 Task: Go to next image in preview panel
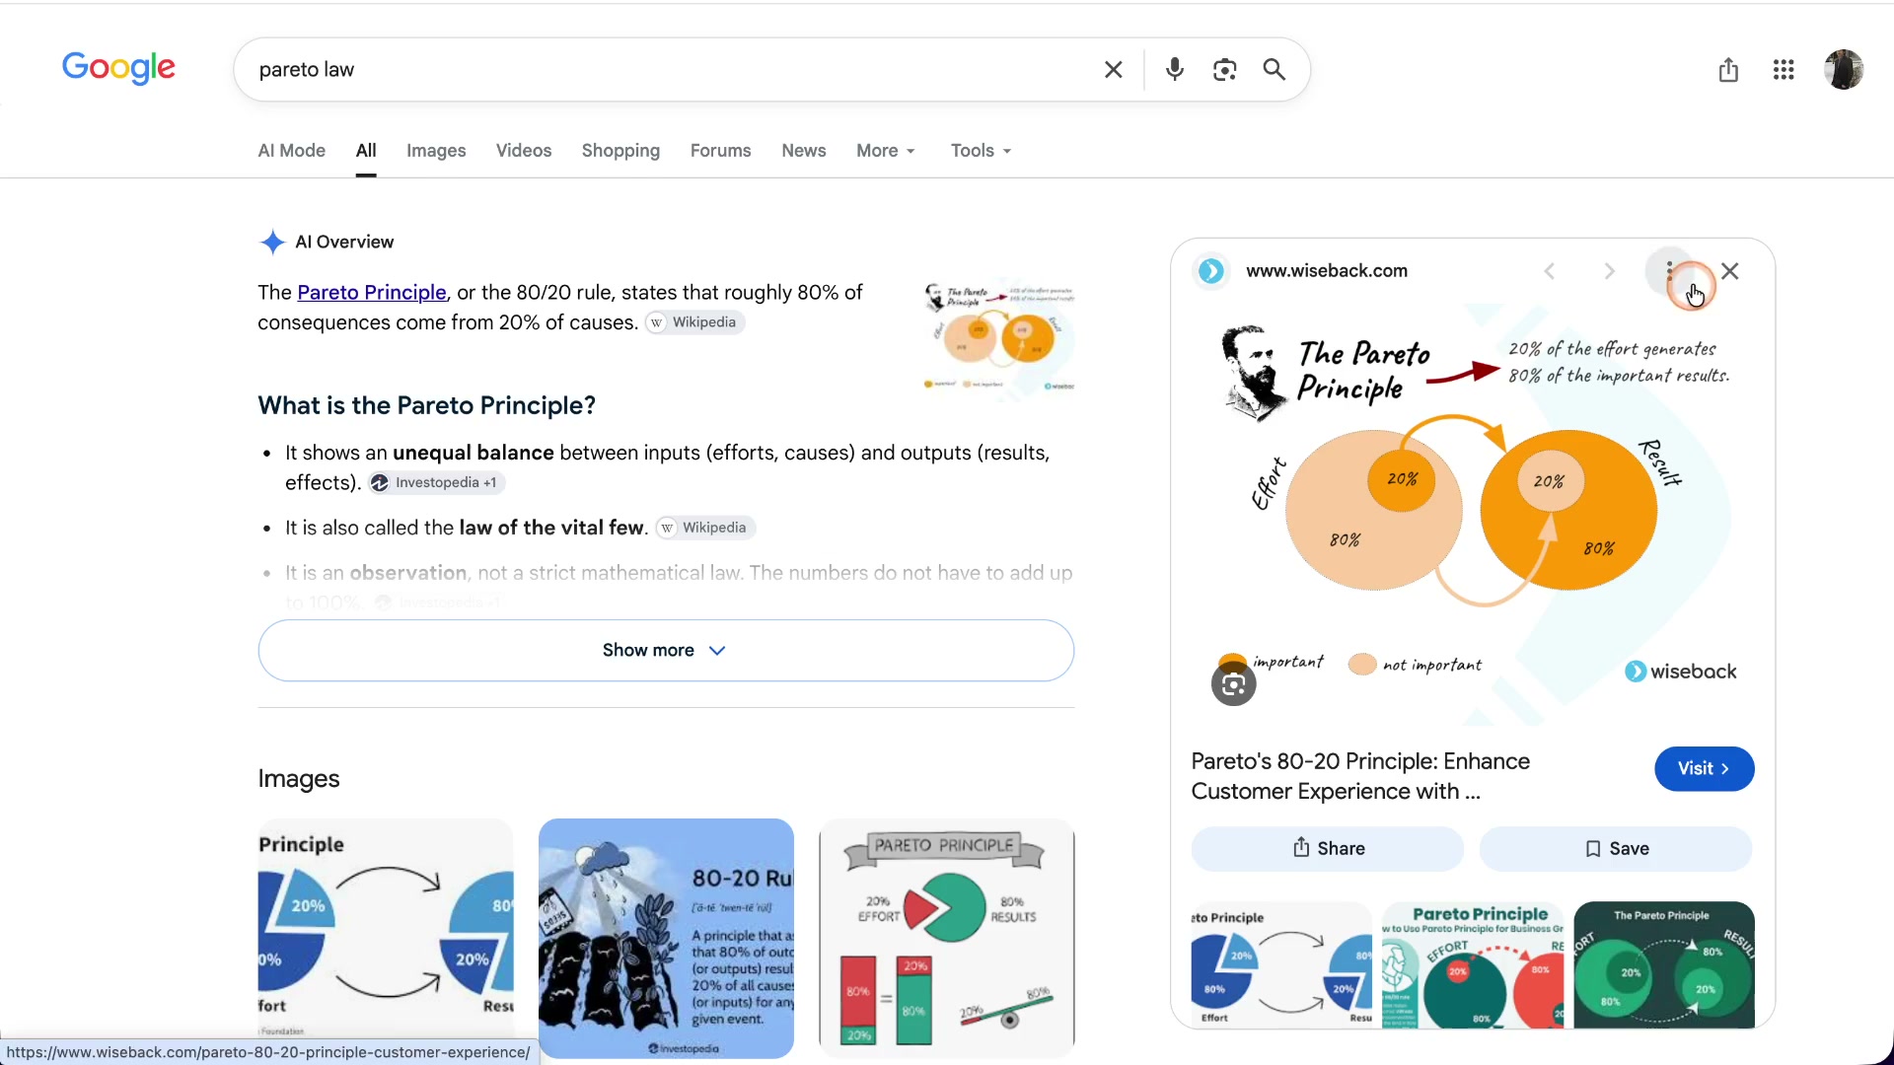pyautogui.click(x=1609, y=271)
